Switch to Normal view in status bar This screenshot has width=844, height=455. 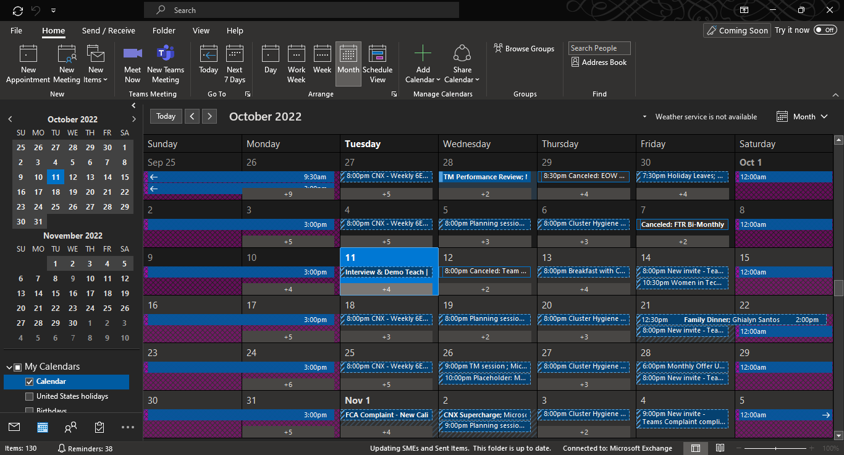click(x=696, y=448)
